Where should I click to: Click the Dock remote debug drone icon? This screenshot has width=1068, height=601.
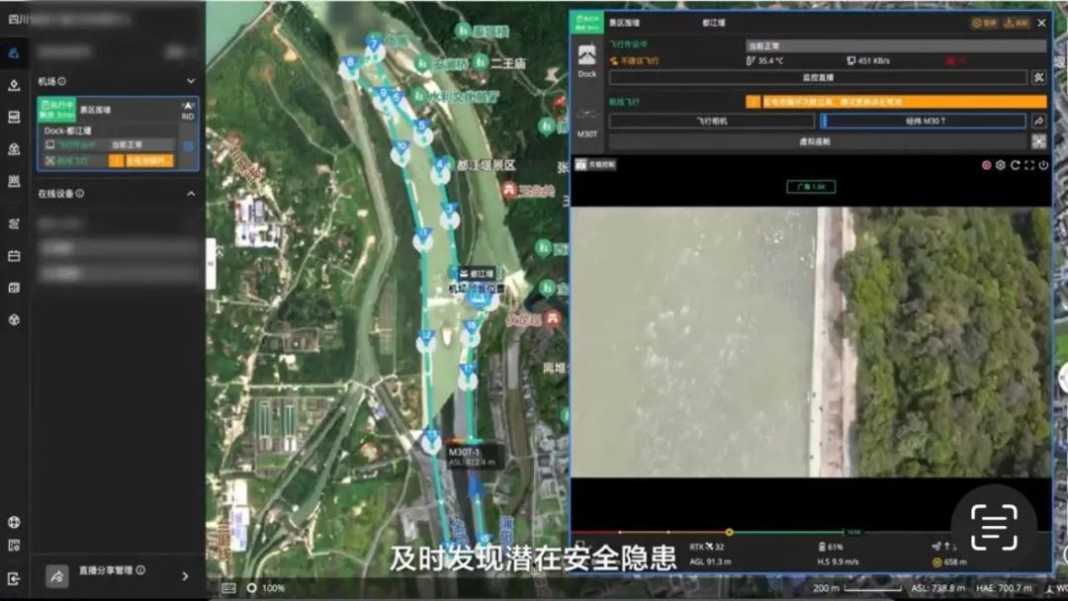pyautogui.click(x=1038, y=77)
